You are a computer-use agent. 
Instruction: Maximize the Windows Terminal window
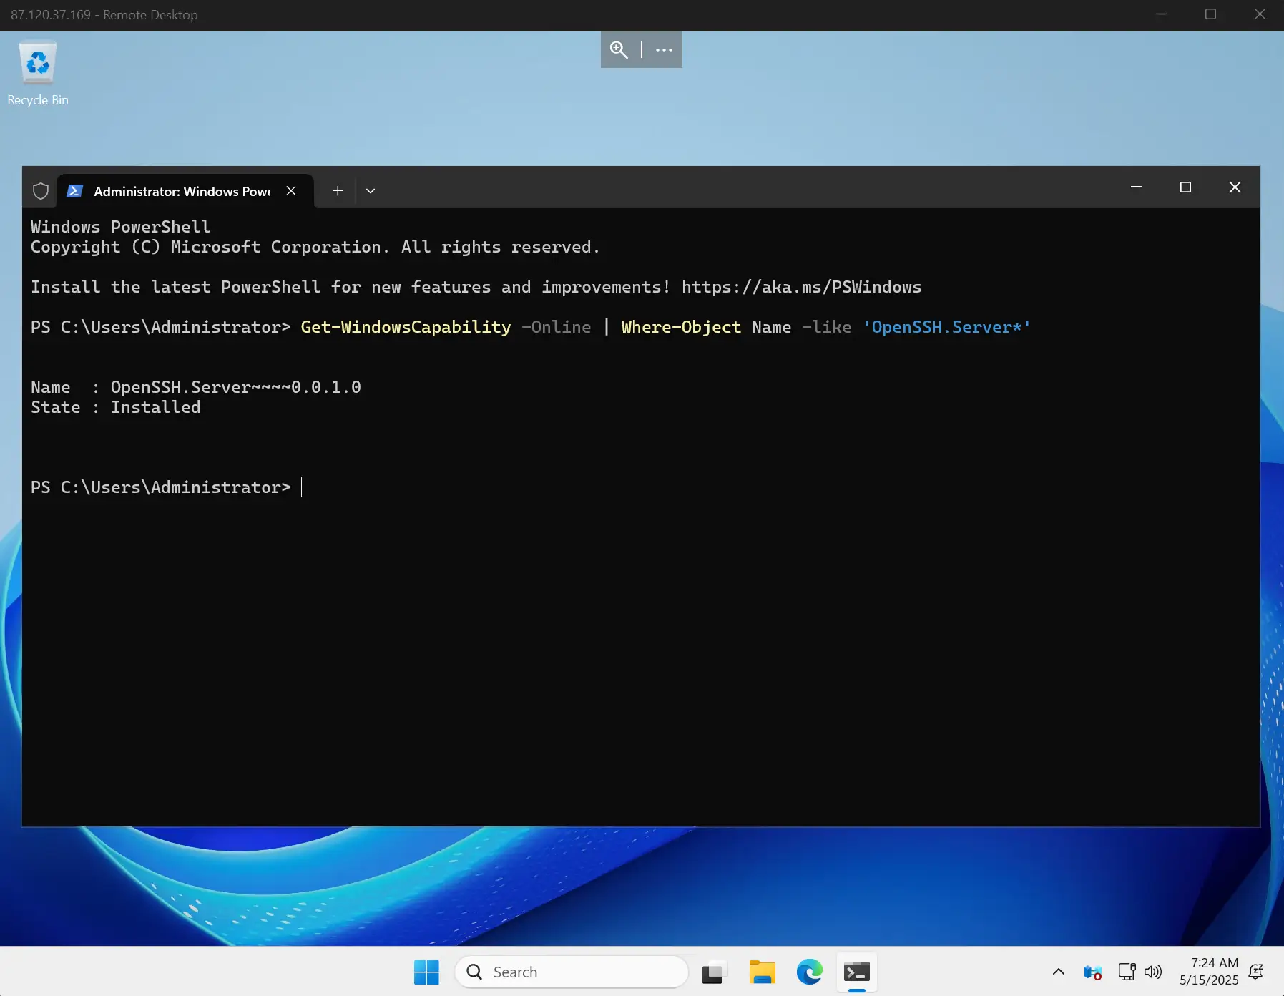click(1185, 187)
